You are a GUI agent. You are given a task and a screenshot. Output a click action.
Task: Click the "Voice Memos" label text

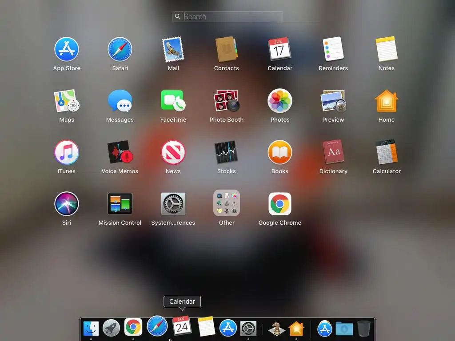click(x=120, y=171)
